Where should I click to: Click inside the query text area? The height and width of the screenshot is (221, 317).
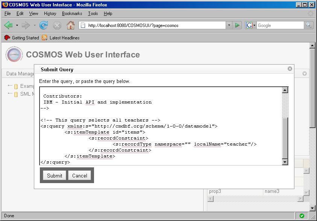click(x=161, y=126)
